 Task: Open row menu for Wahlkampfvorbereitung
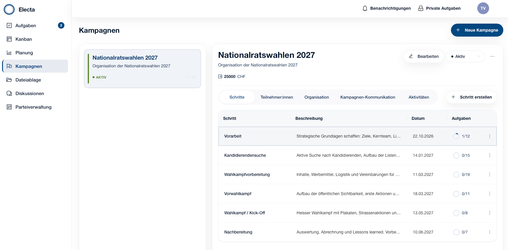tap(489, 174)
